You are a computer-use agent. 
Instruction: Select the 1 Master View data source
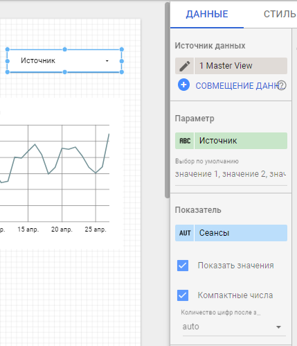click(241, 66)
